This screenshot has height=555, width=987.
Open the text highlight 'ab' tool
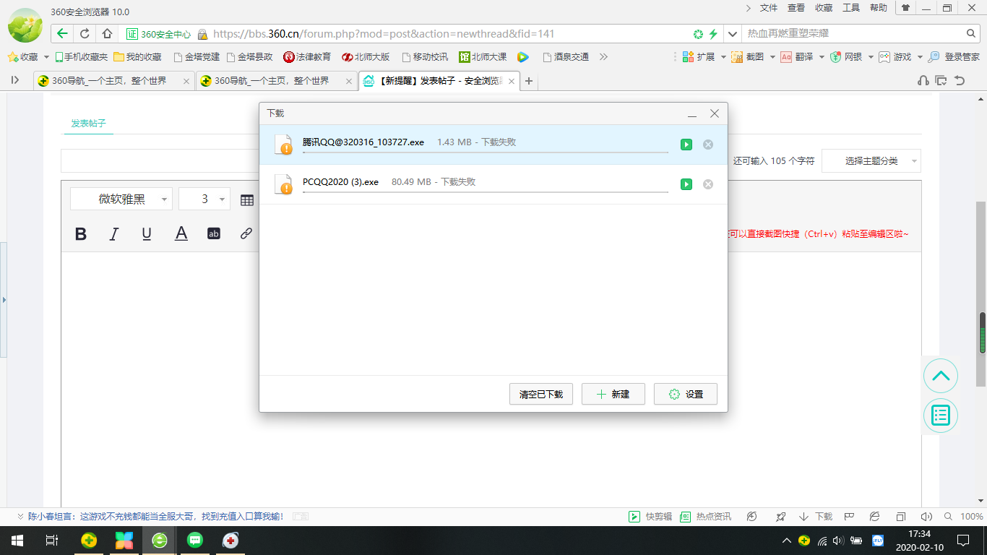[x=214, y=233]
